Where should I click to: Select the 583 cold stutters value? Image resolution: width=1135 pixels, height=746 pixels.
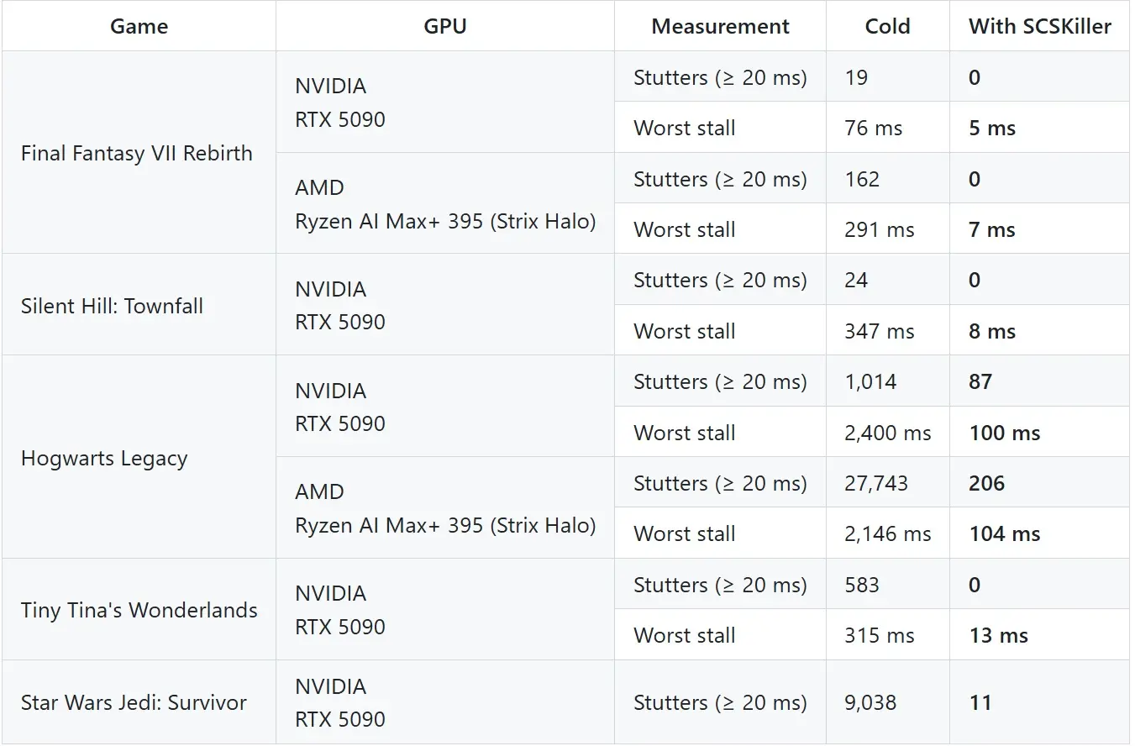[862, 585]
